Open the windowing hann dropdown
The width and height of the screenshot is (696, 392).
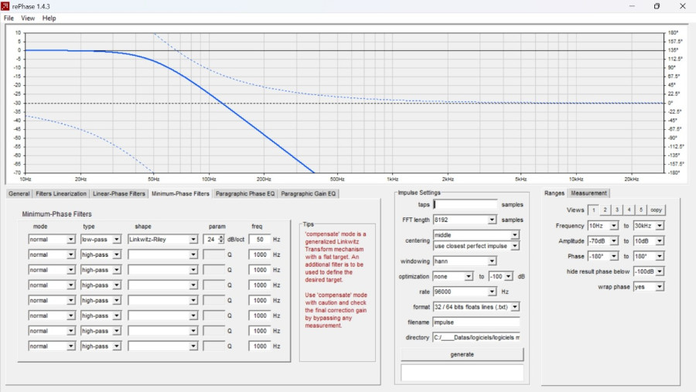tap(464, 261)
